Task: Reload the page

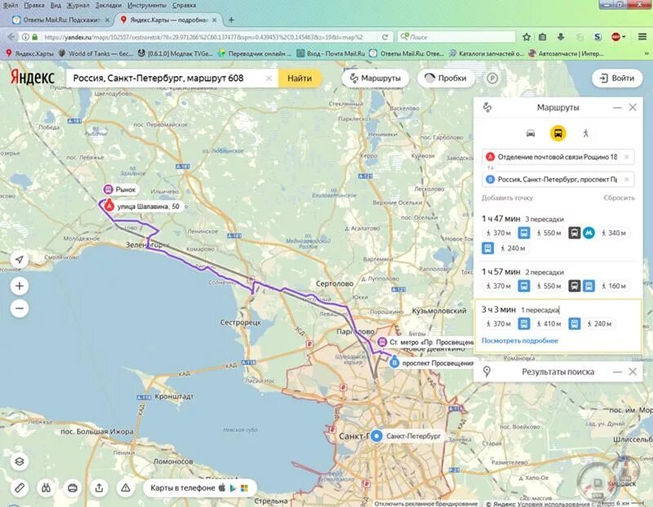Action: (x=384, y=37)
